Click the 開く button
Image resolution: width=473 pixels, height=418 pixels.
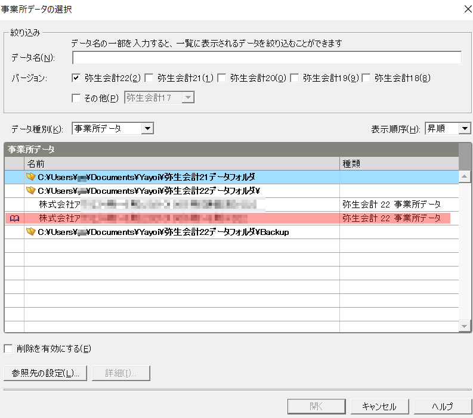pyautogui.click(x=317, y=407)
